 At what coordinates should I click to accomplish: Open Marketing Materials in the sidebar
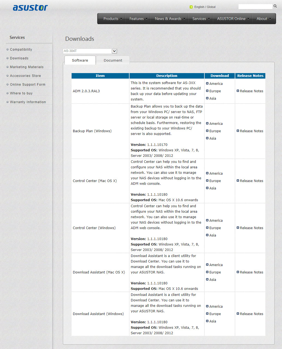tap(27, 67)
